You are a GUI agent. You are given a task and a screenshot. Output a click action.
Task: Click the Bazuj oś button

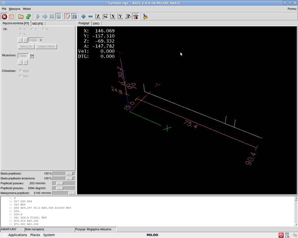26,46
